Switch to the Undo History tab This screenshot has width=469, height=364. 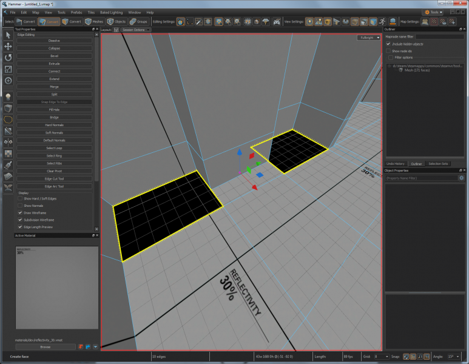pyautogui.click(x=395, y=164)
